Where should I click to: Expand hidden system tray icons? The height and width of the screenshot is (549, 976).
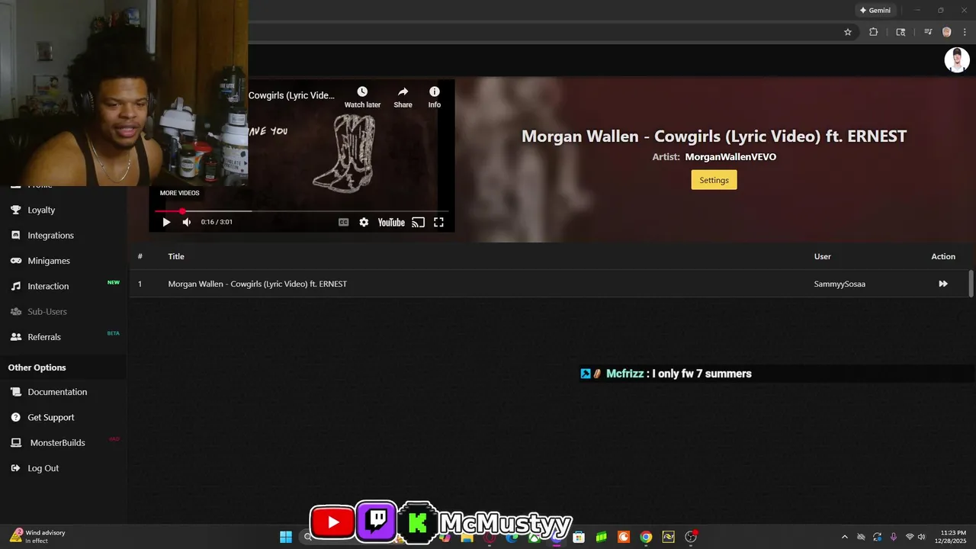tap(844, 537)
